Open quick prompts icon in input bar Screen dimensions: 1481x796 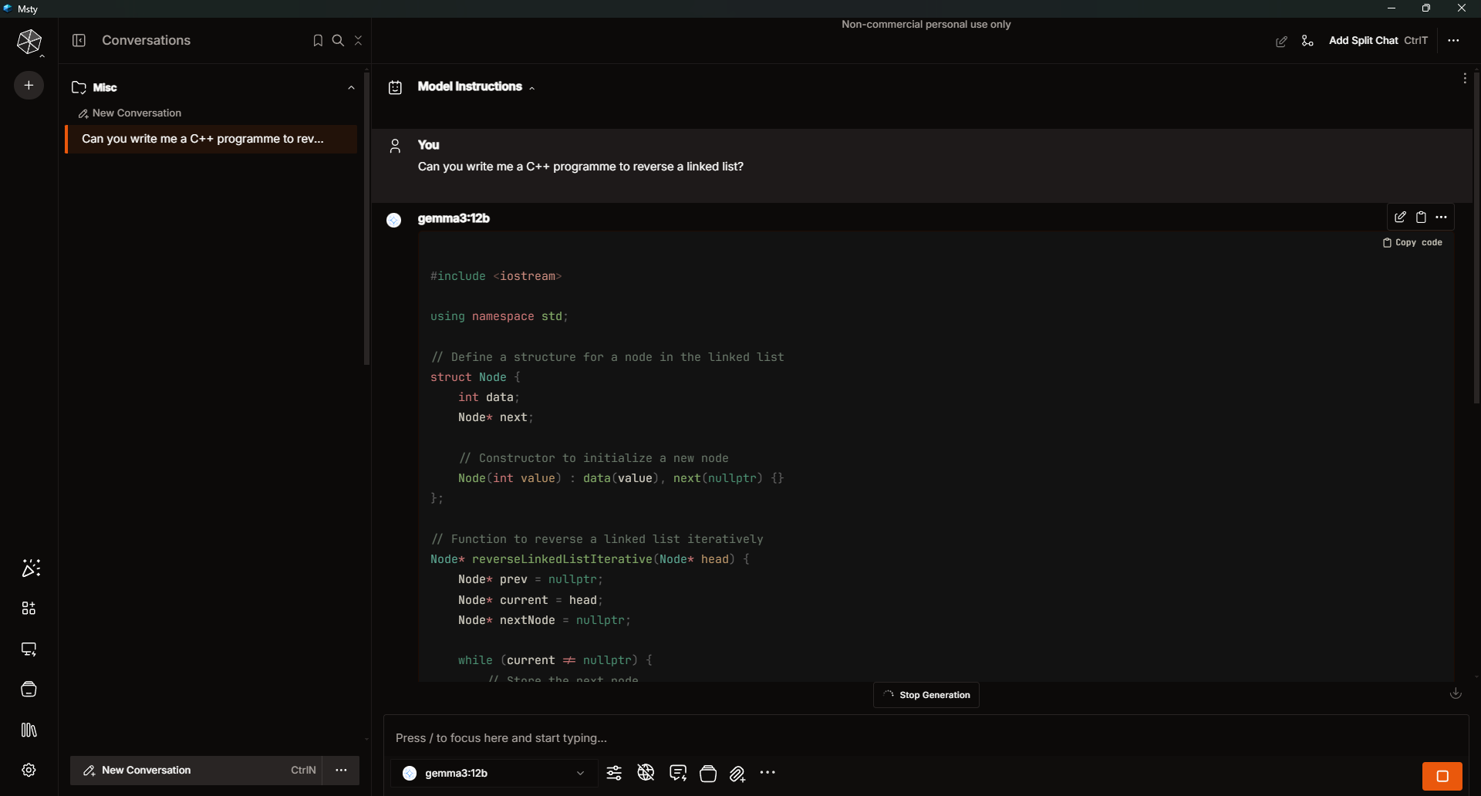pos(677,774)
